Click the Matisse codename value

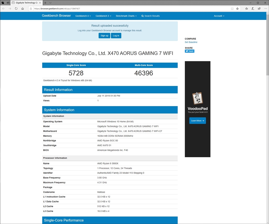pyautogui.click(x=101, y=192)
